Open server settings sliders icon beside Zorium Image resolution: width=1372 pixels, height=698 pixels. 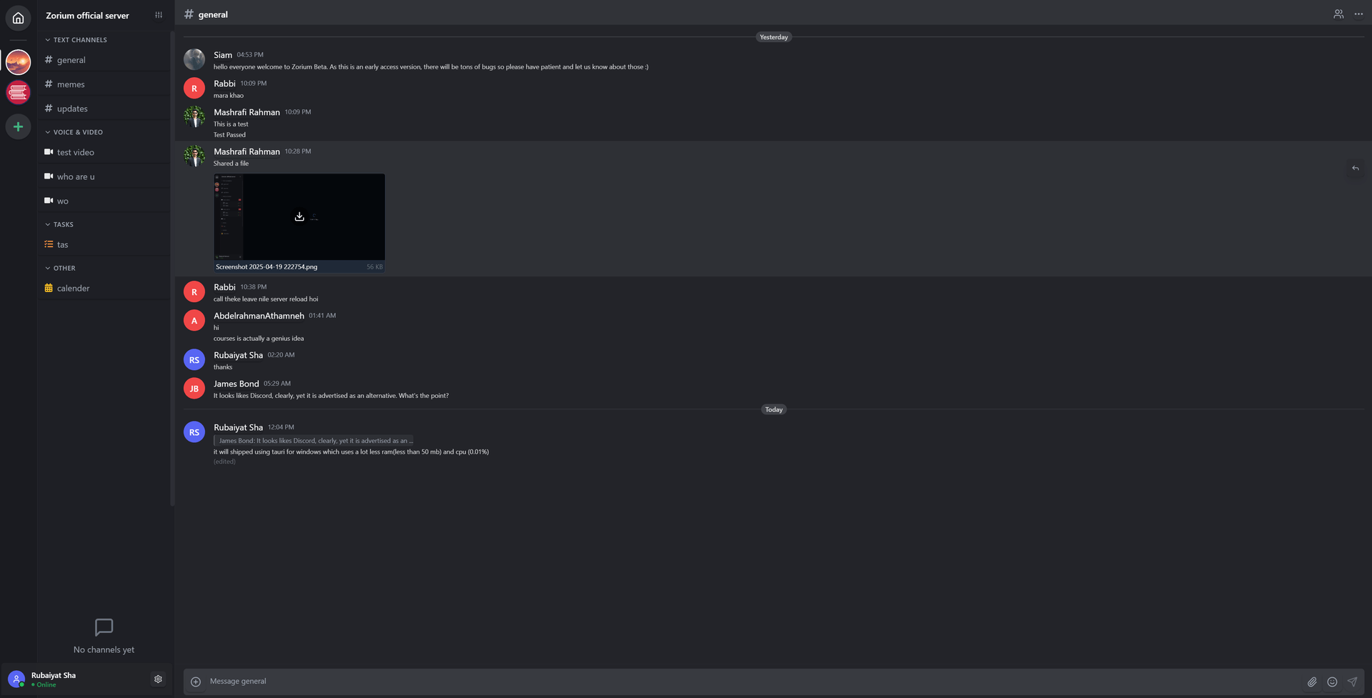coord(159,15)
